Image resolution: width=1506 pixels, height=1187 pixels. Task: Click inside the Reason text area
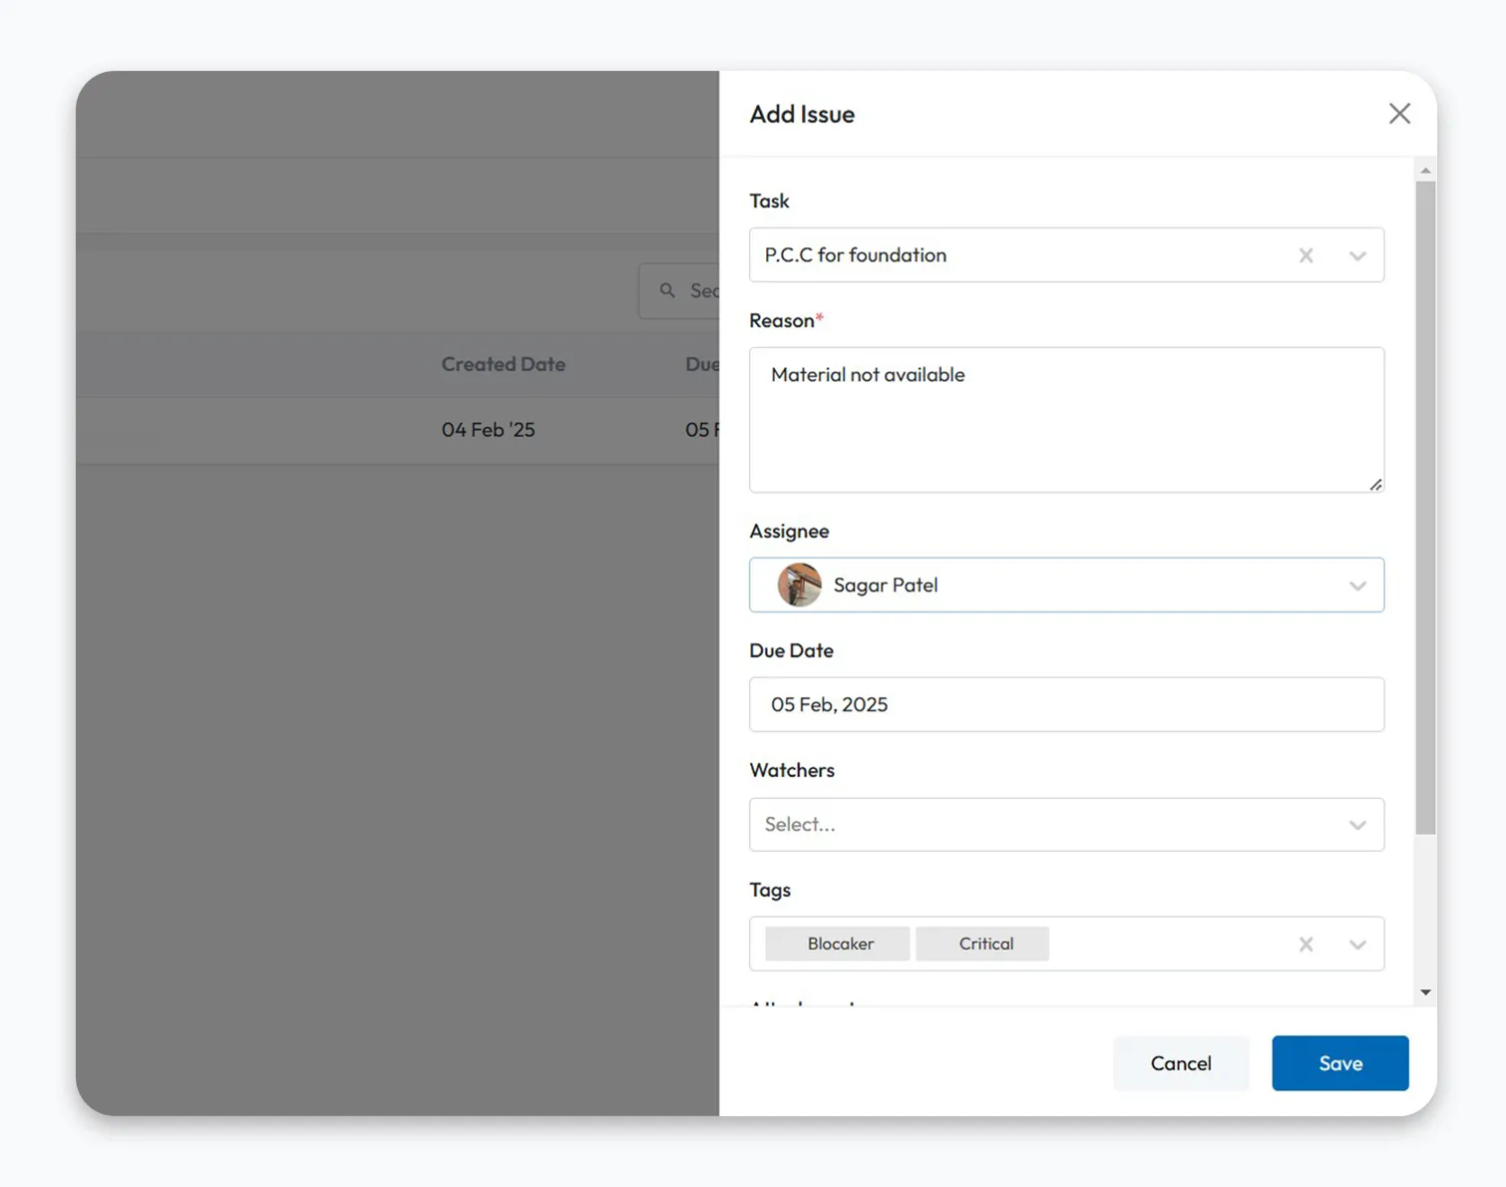[1065, 419]
